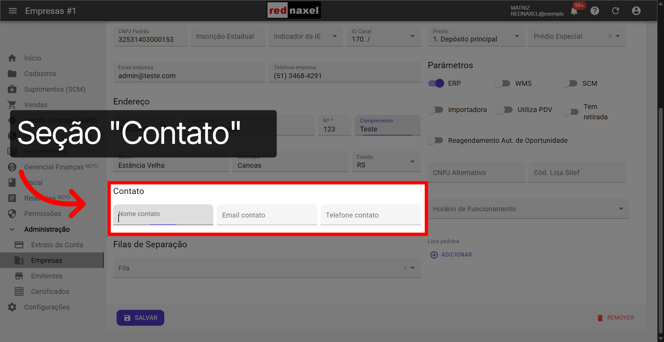
Task: Expand the Horário de Funcionamento dropdown
Action: coord(621,209)
